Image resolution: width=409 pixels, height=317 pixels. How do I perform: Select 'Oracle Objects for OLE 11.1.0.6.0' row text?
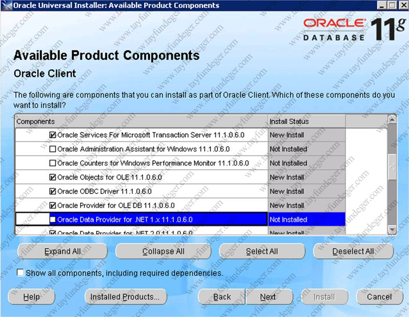(110, 178)
